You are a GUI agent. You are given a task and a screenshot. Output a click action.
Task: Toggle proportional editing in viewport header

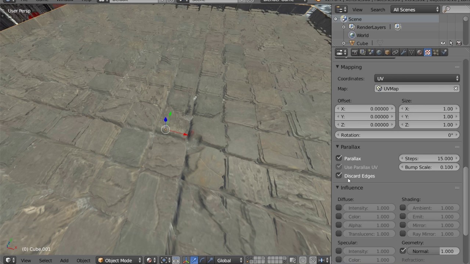coord(303,260)
